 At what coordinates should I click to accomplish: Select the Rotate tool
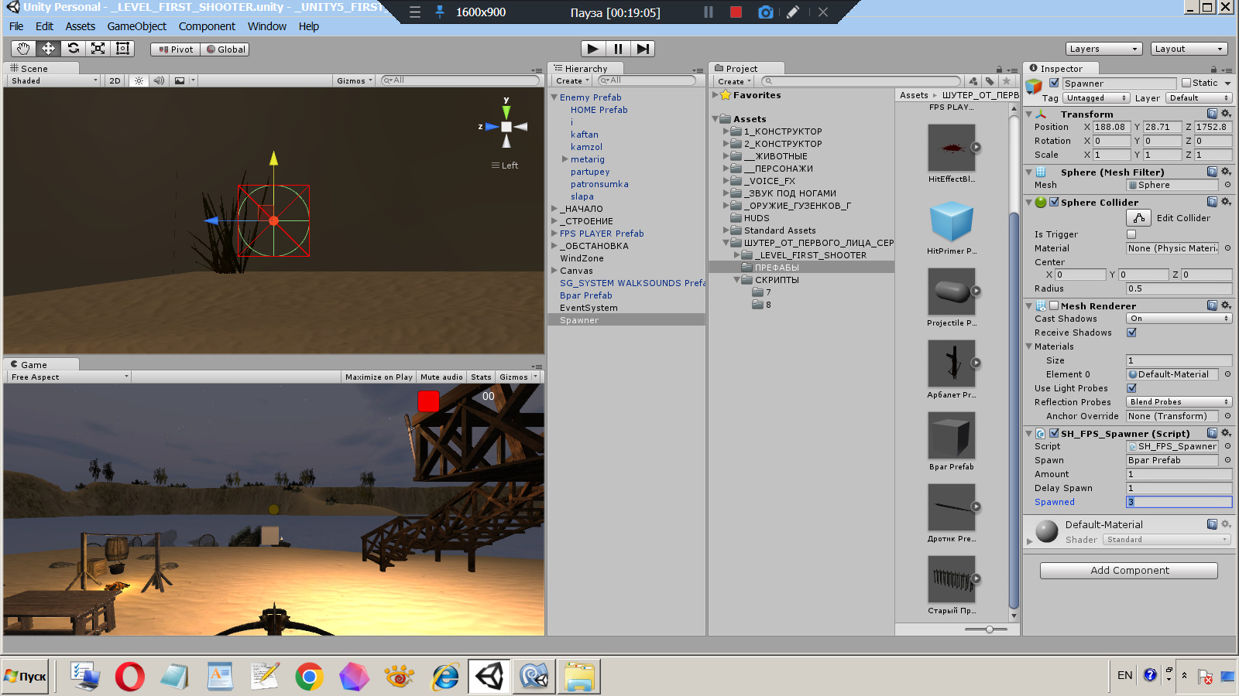pyautogui.click(x=74, y=49)
